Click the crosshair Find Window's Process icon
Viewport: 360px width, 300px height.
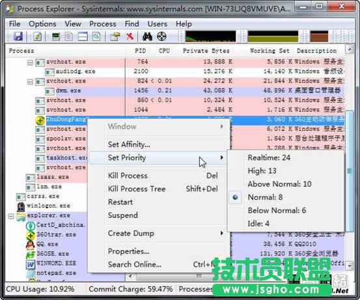pos(161,36)
